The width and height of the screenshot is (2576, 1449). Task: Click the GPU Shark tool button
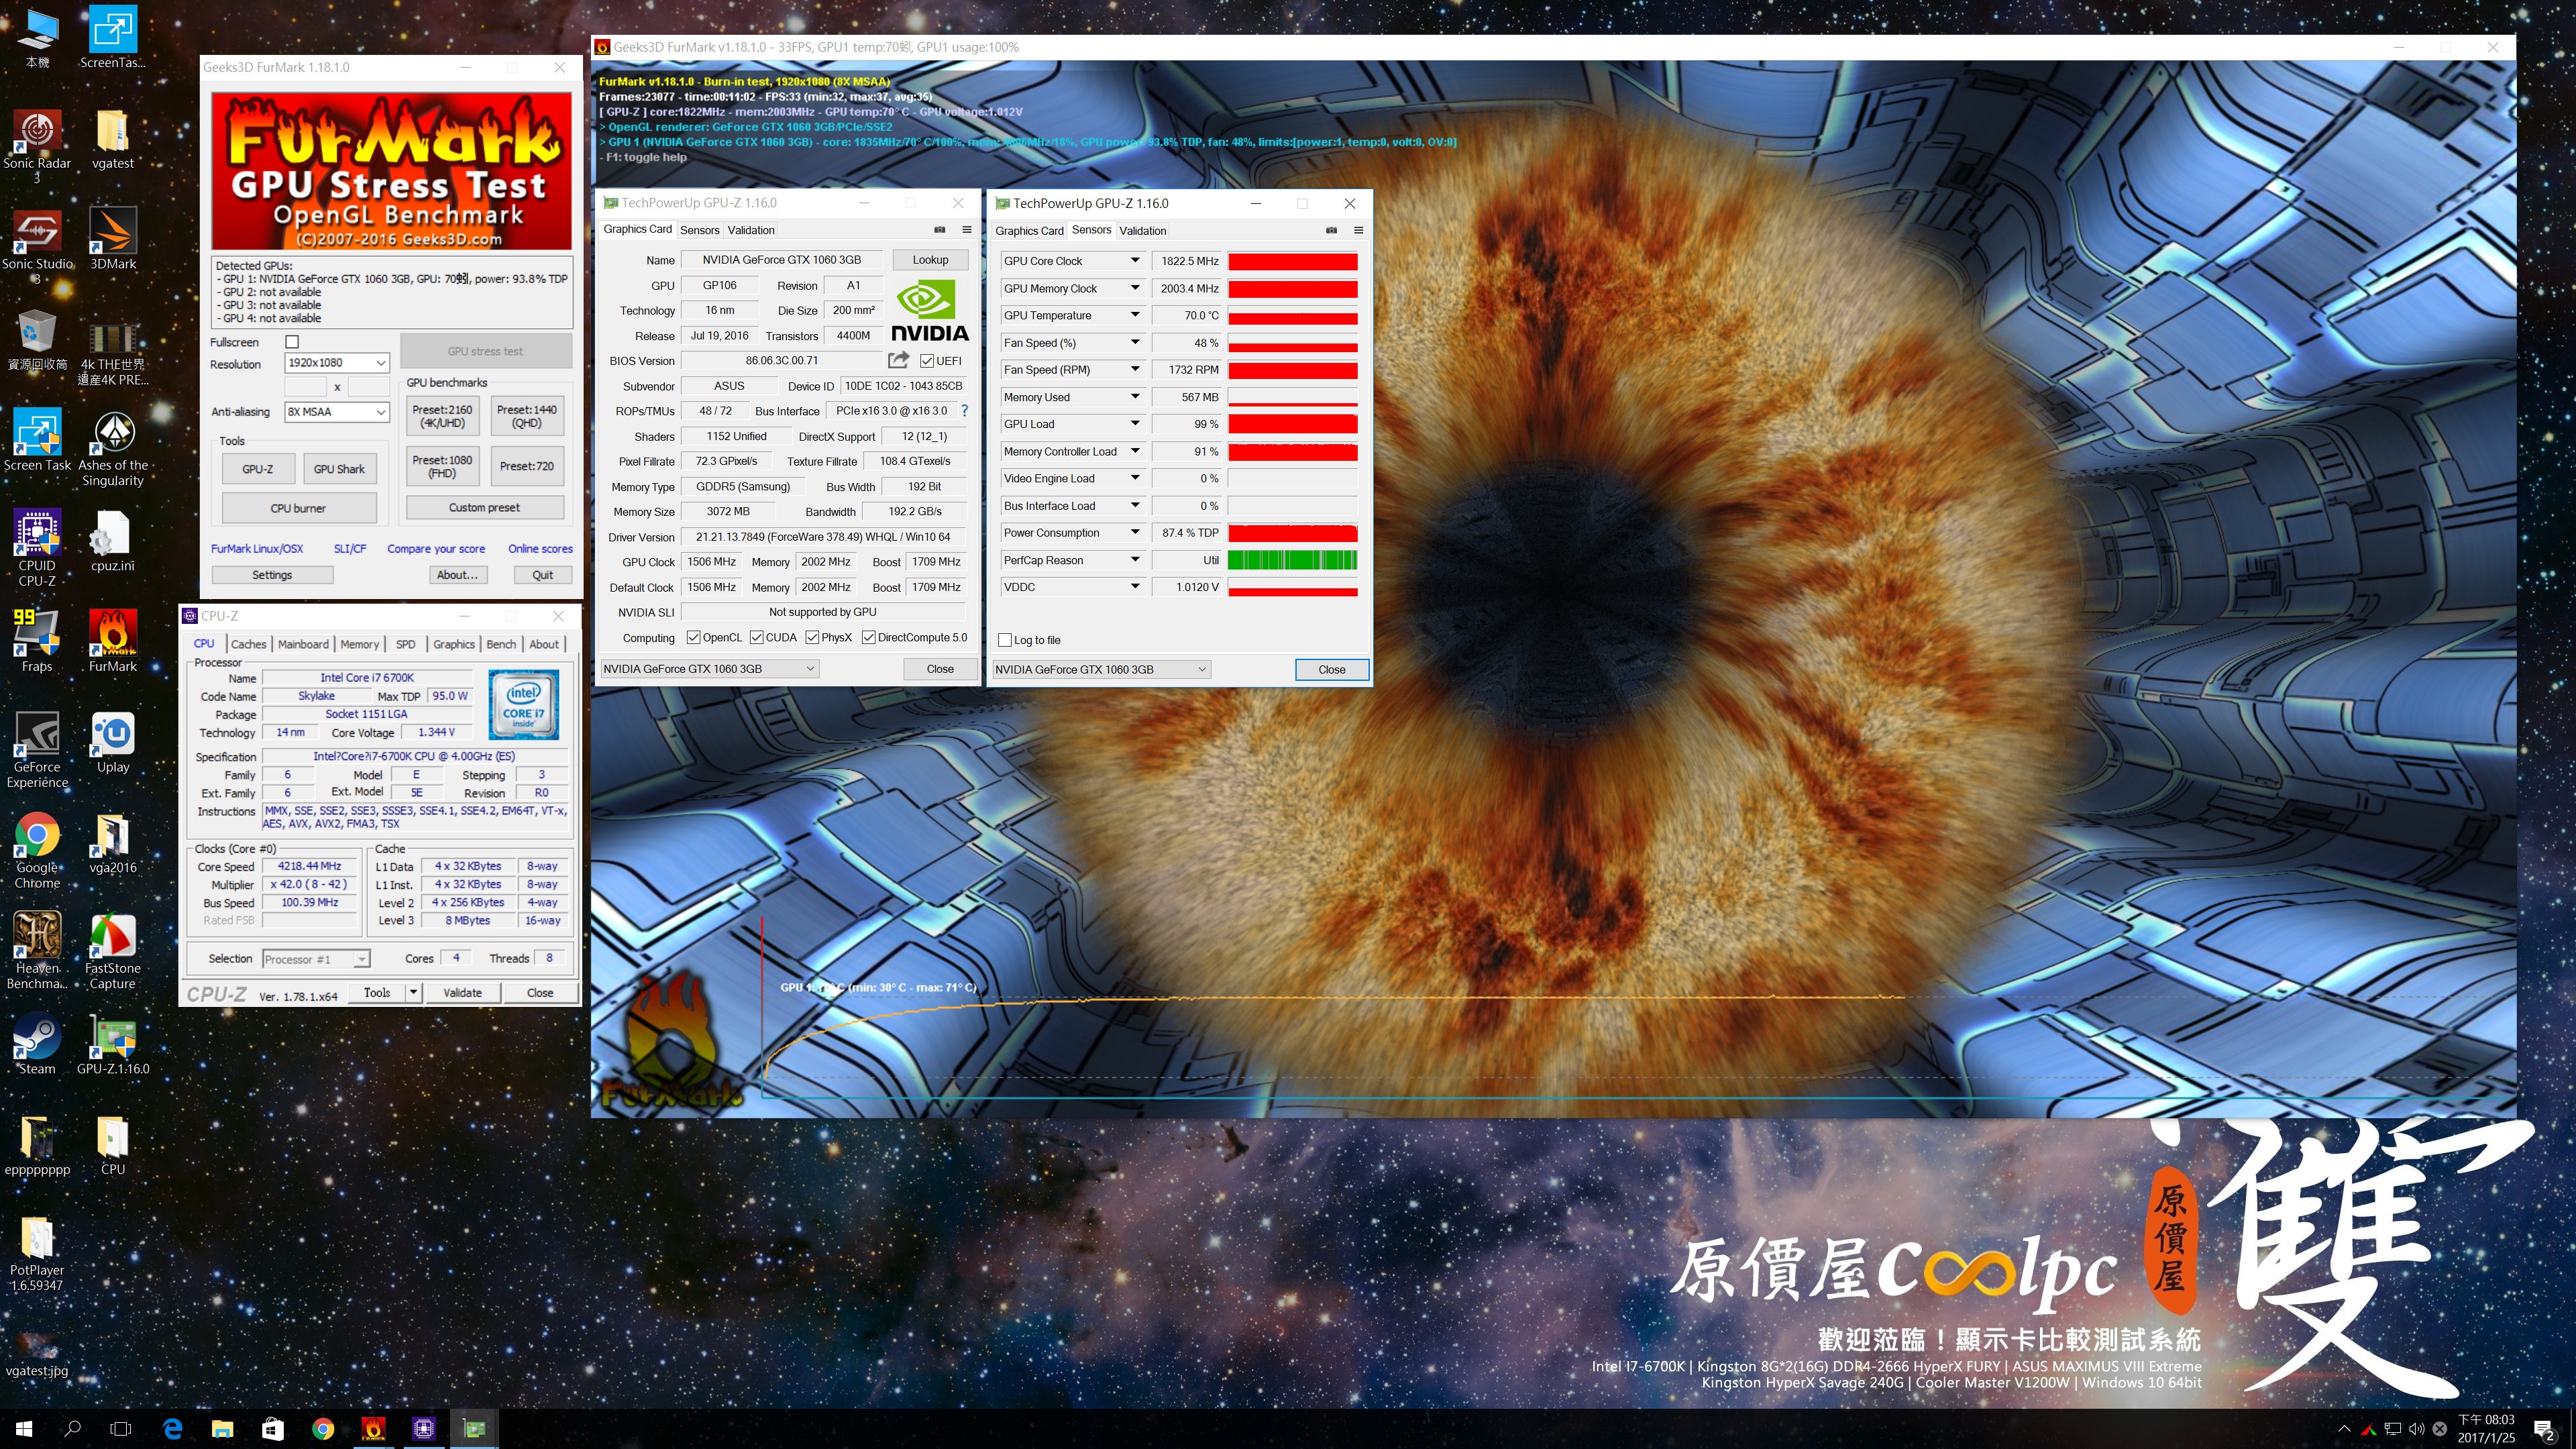(x=339, y=469)
